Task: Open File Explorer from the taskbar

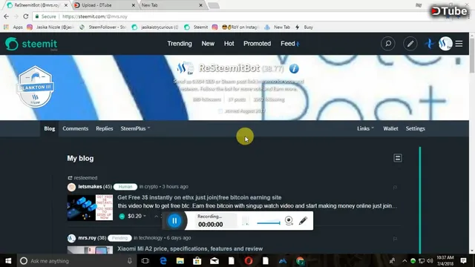Action: pyautogui.click(x=180, y=260)
